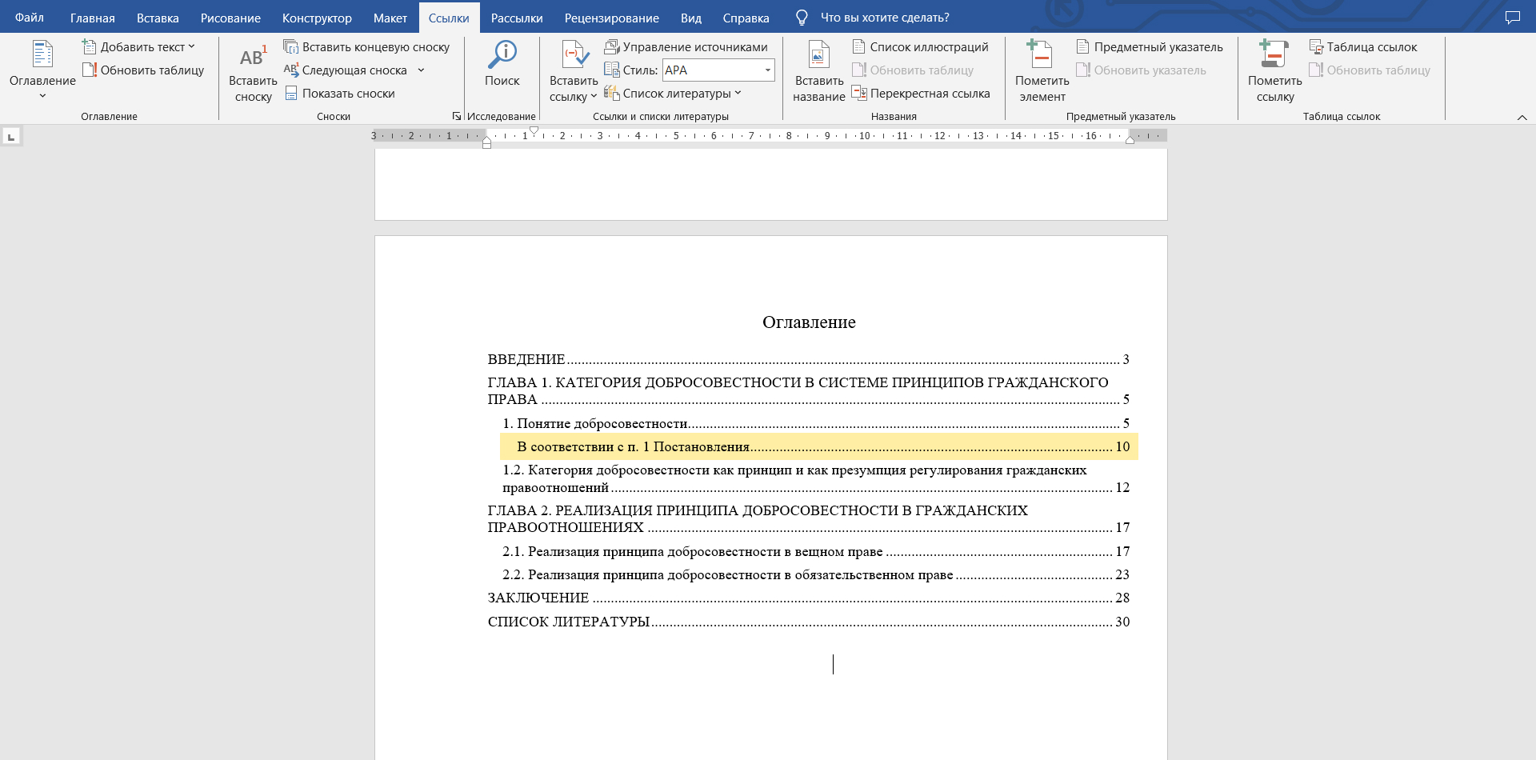Click 2.2. обязательственном праве entry

click(816, 574)
